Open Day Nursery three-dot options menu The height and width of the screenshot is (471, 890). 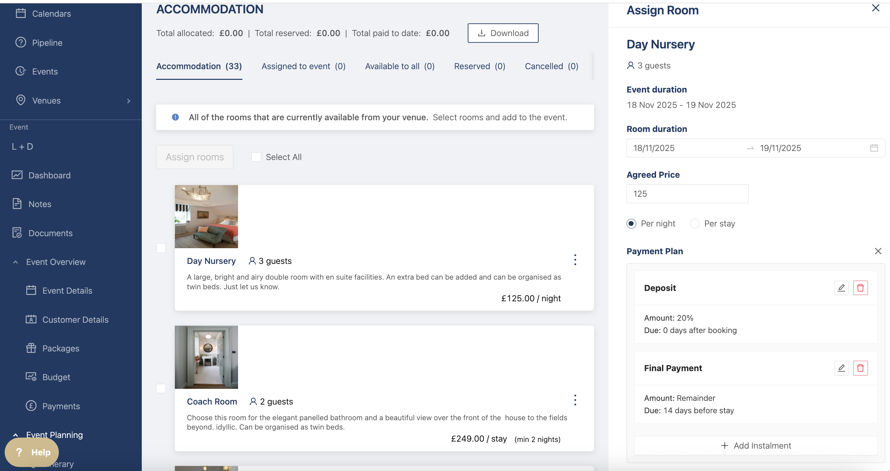[575, 260]
